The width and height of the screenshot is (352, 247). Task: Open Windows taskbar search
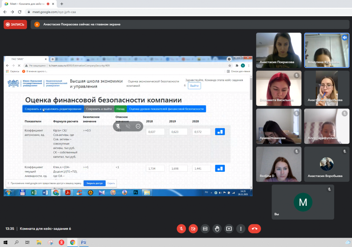click(x=16, y=242)
